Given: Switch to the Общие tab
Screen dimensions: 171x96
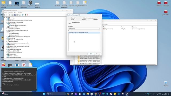Looking at the screenshot, I should [72, 20].
